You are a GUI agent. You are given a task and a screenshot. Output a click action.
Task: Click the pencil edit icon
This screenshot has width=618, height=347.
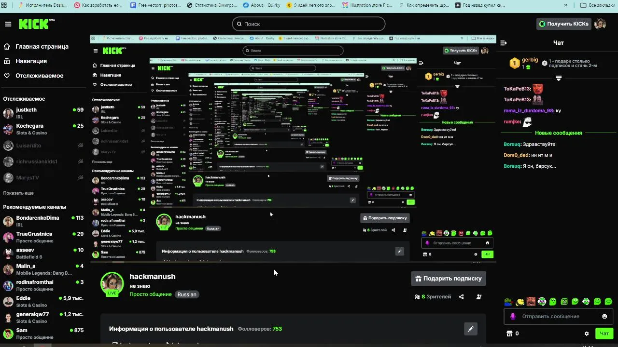471,329
